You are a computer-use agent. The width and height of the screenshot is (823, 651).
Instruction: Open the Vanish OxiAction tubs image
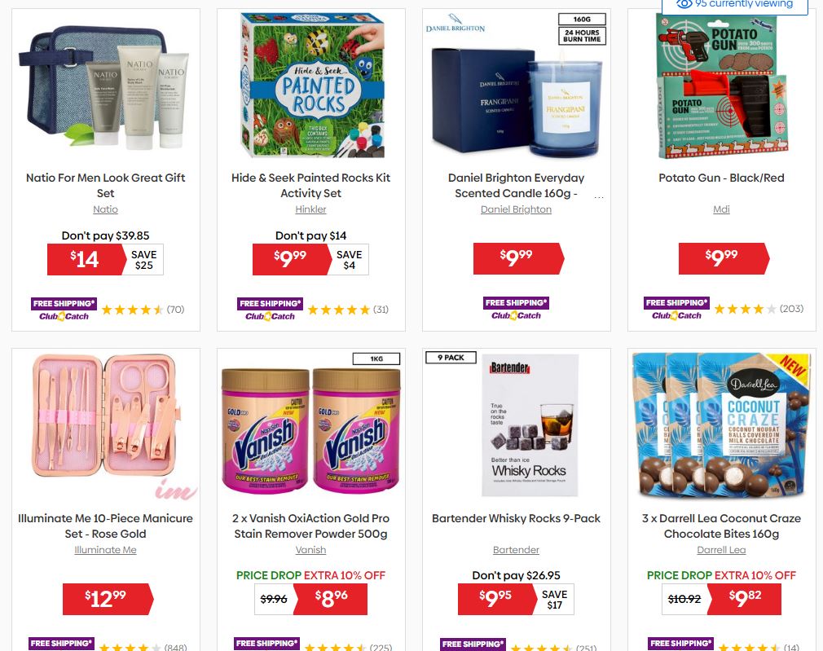310,426
